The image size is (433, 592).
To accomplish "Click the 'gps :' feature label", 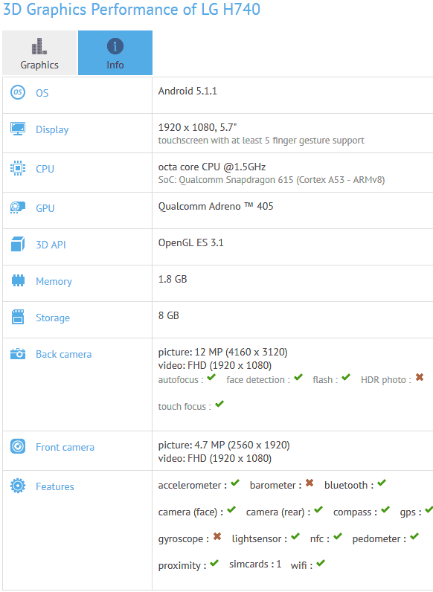I will [411, 512].
